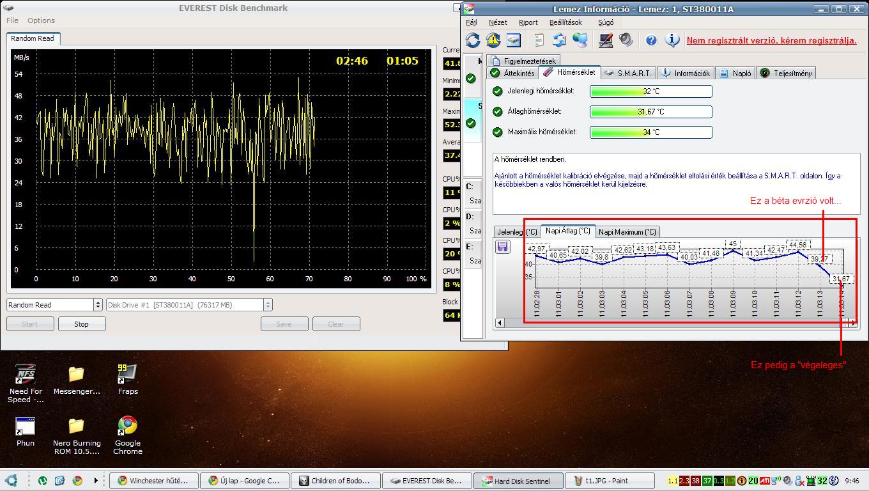
Task: Click the monitor with pen configuration icon
Action: (605, 40)
